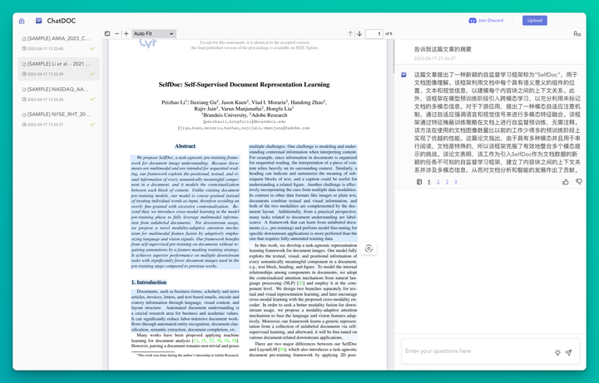Click the '1. Introduction' heading in the PDF
The width and height of the screenshot is (599, 383).
click(149, 282)
